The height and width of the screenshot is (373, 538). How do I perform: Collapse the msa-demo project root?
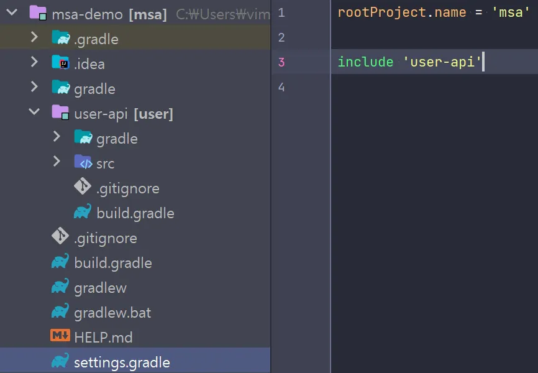12,14
